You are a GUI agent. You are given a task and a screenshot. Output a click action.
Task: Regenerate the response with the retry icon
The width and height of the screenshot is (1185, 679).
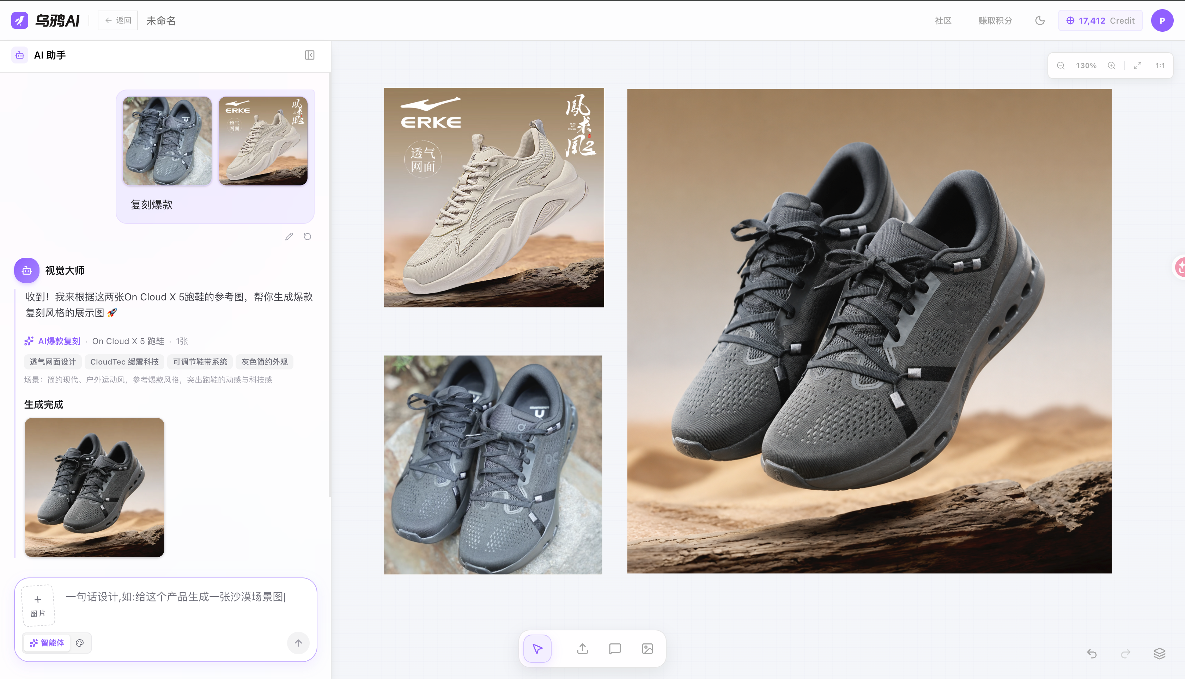pyautogui.click(x=308, y=237)
